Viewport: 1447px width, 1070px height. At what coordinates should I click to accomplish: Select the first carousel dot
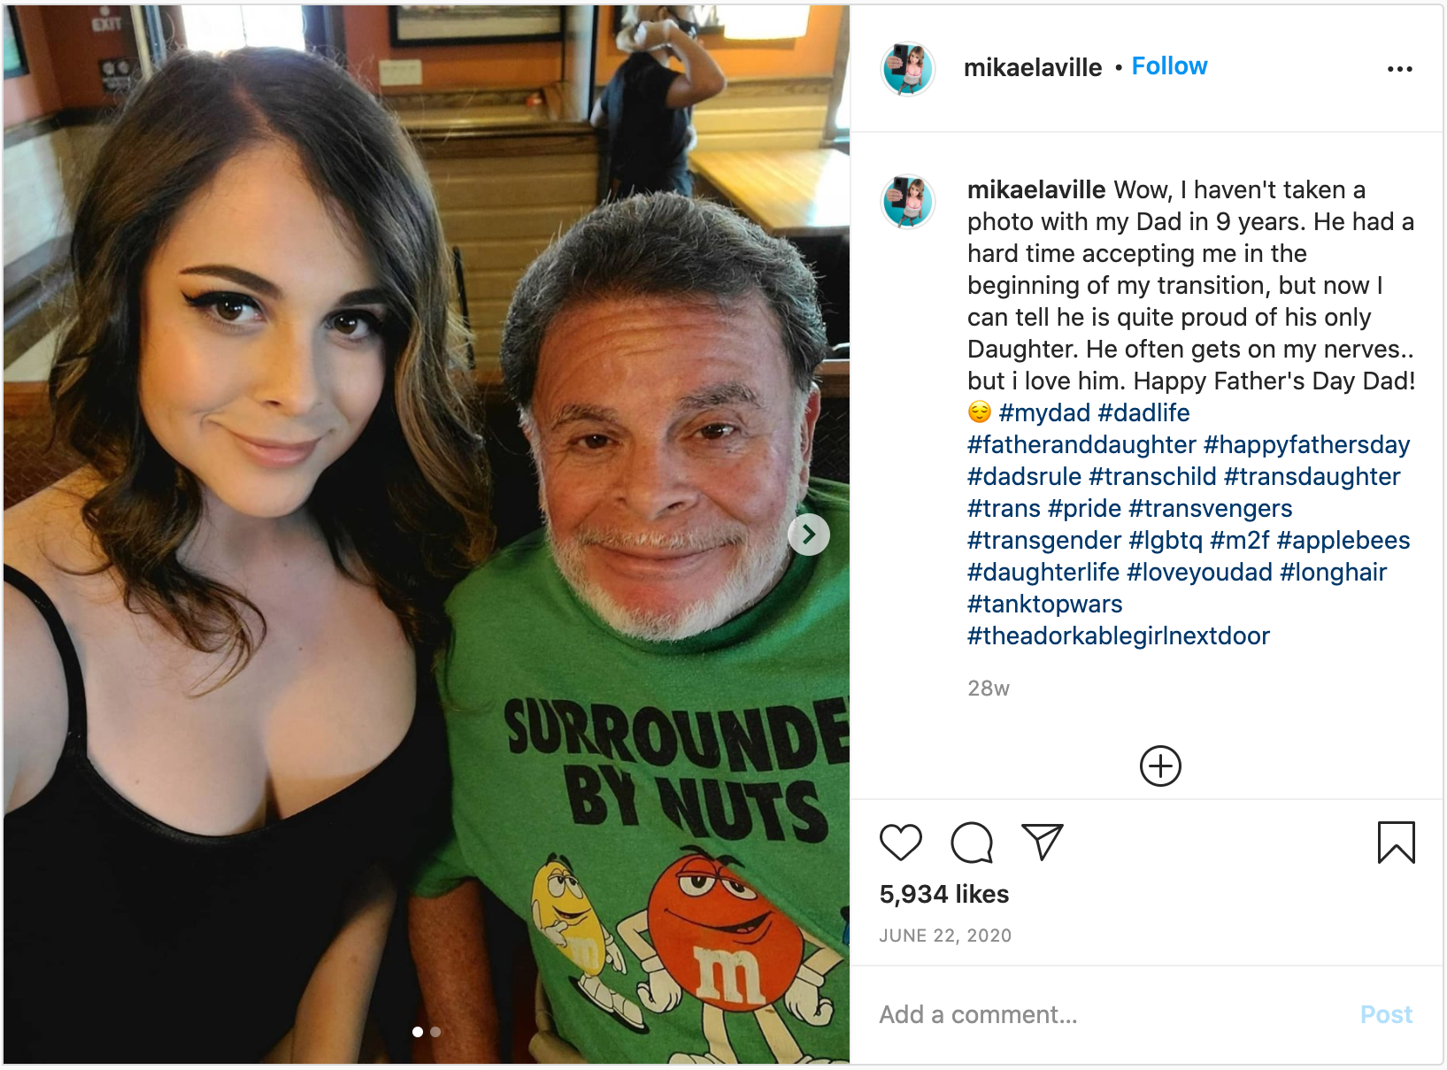[418, 1031]
